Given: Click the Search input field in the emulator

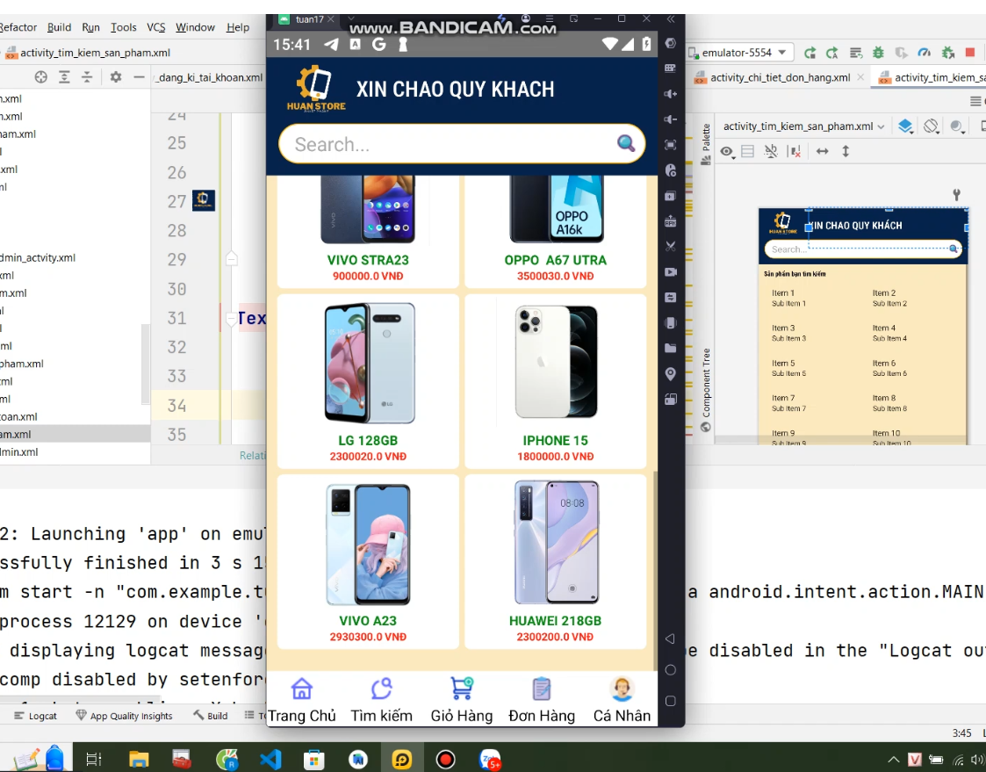Looking at the screenshot, I should click(462, 144).
